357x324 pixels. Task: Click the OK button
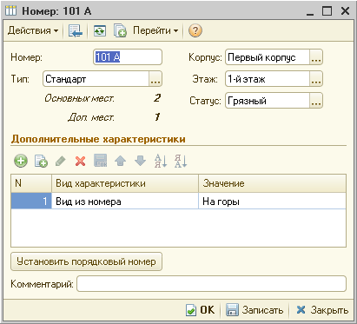(201, 310)
